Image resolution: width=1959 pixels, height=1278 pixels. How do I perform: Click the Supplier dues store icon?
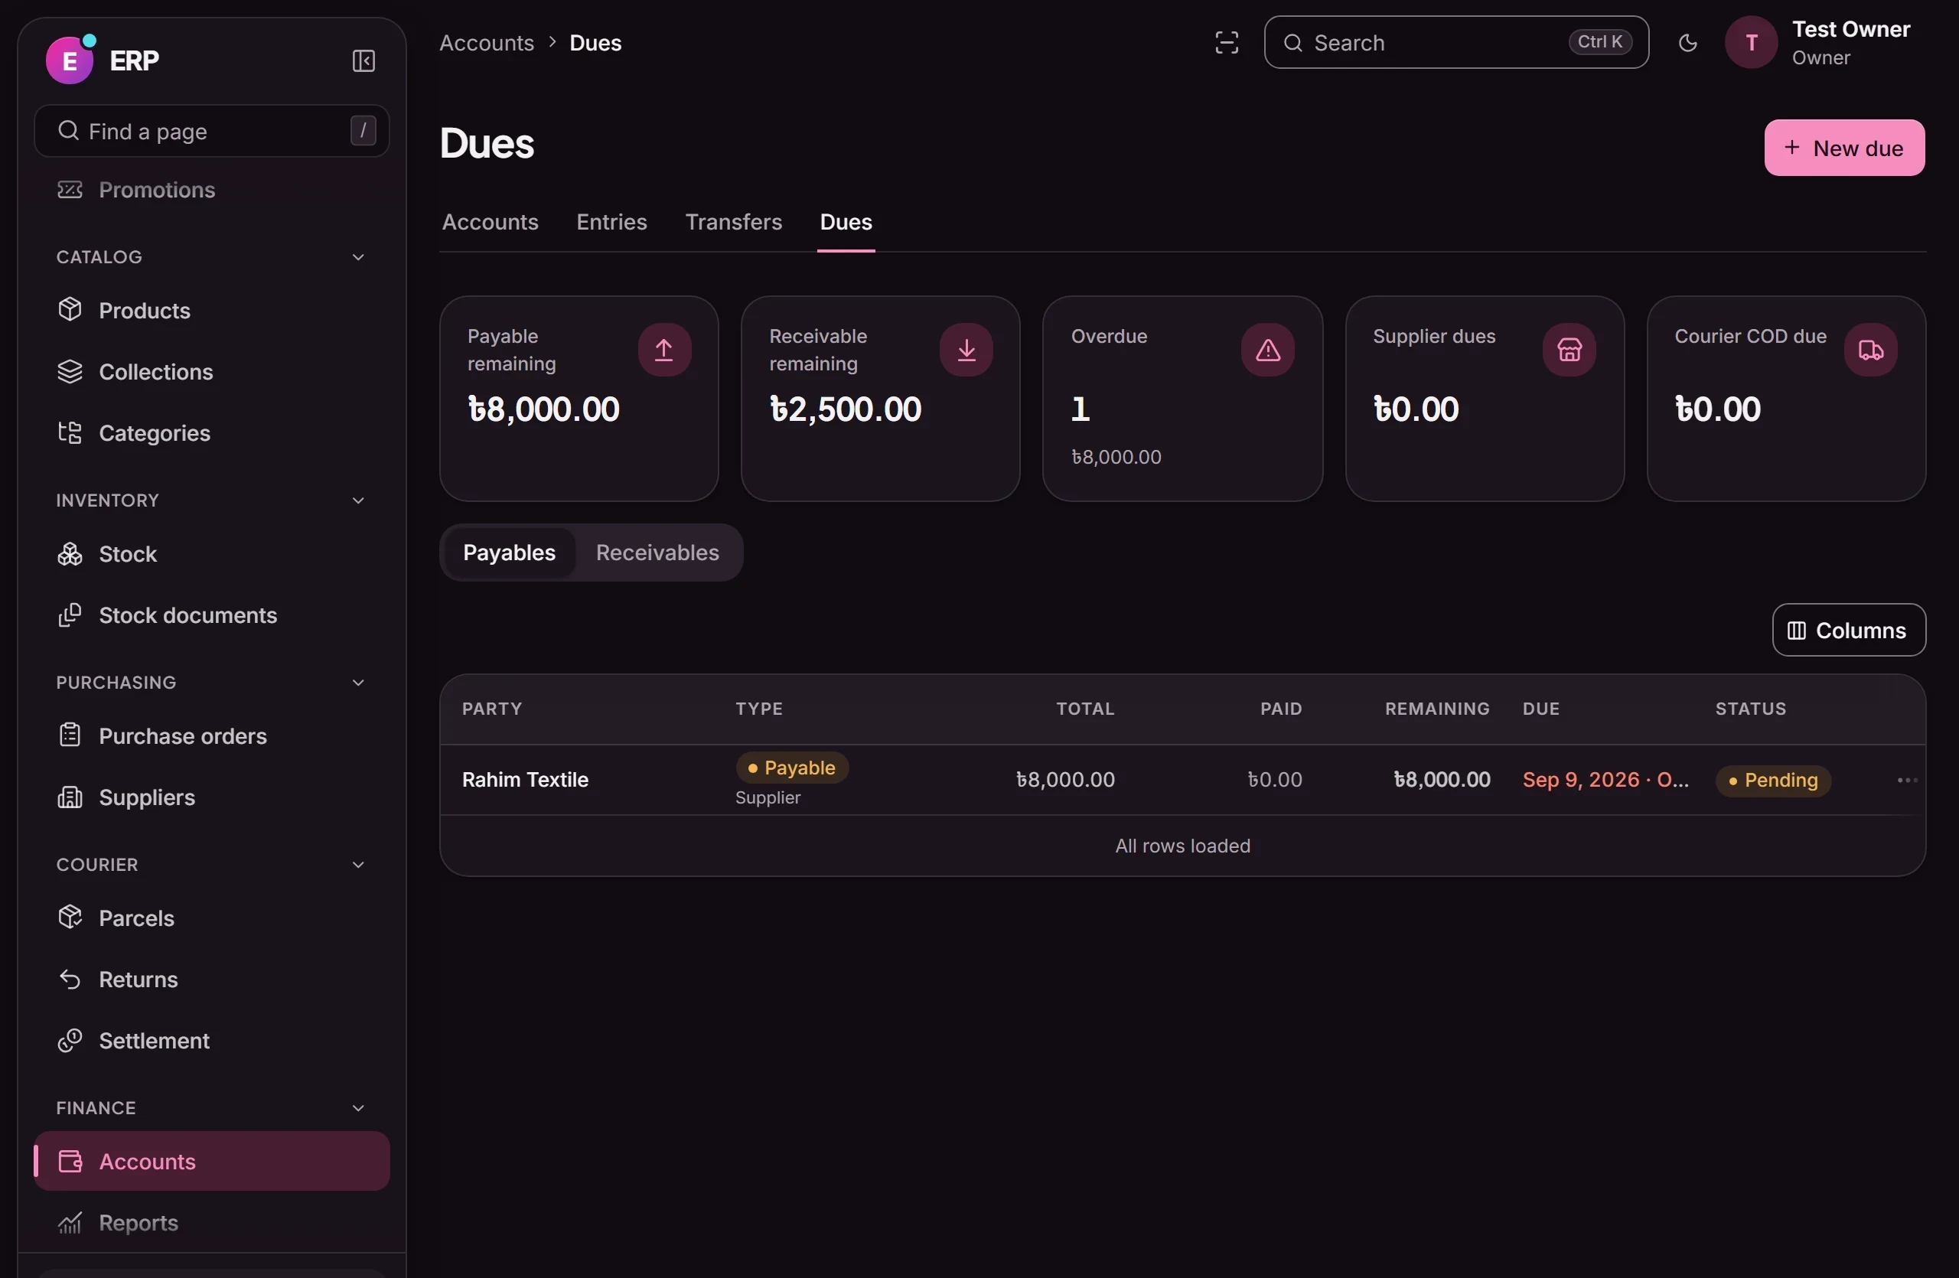point(1569,350)
